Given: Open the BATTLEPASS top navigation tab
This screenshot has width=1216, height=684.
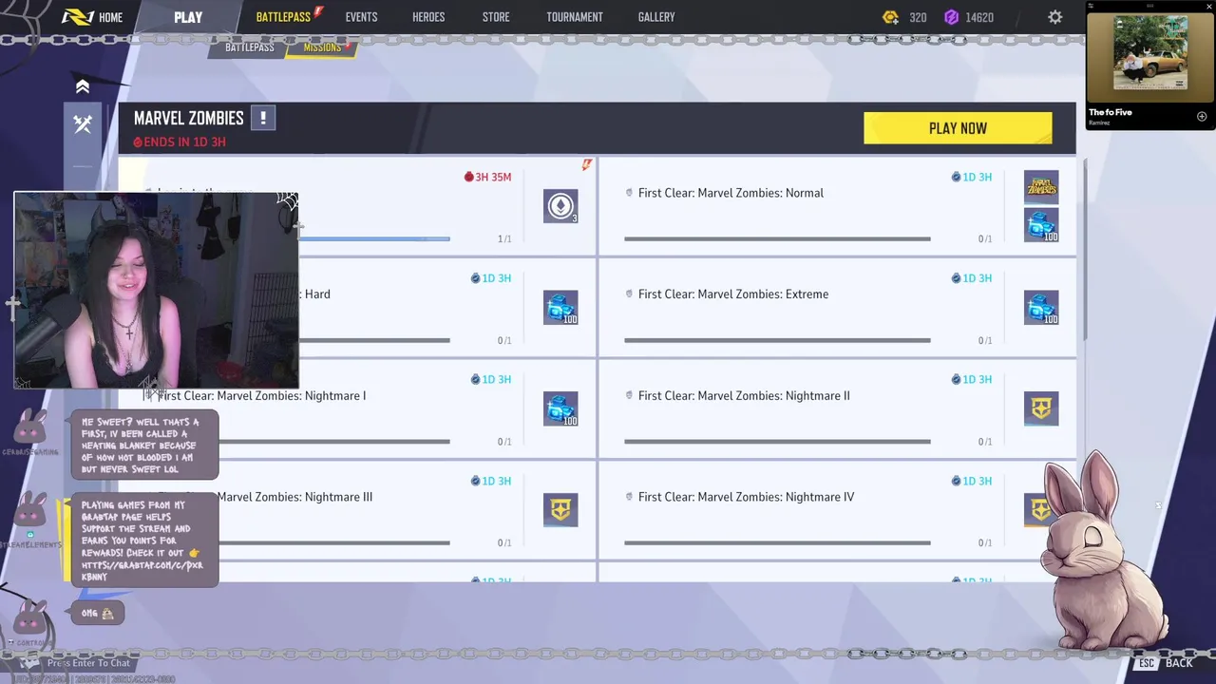Looking at the screenshot, I should click(x=283, y=17).
